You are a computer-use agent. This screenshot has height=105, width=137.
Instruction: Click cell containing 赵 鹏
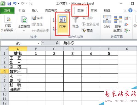tap(18, 85)
